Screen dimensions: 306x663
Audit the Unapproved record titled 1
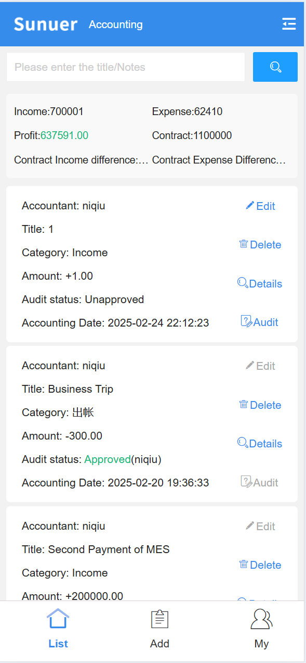(x=260, y=322)
